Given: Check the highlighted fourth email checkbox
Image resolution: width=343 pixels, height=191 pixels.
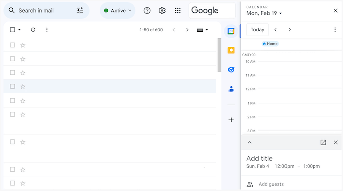Looking at the screenshot, I should point(12,86).
